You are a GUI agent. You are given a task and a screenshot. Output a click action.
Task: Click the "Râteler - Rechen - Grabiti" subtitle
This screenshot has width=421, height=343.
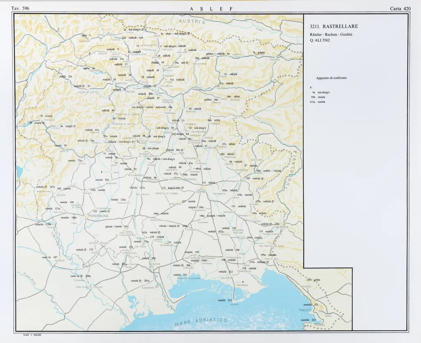click(331, 34)
